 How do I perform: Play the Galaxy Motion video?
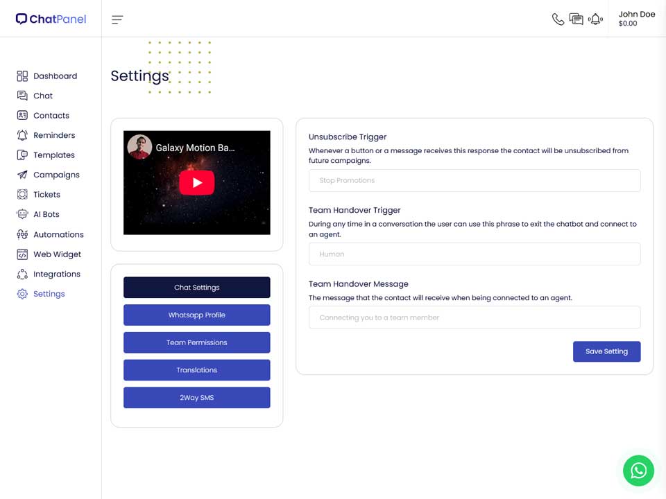pos(196,182)
